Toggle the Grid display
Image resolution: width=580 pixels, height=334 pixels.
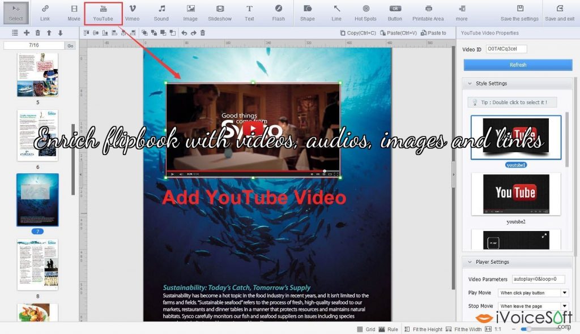[x=366, y=329]
